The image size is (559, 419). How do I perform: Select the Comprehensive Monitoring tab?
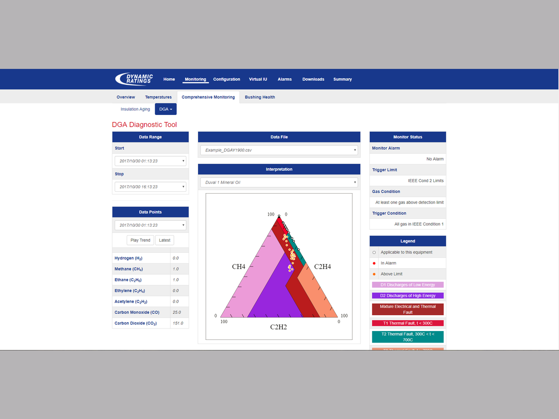208,97
